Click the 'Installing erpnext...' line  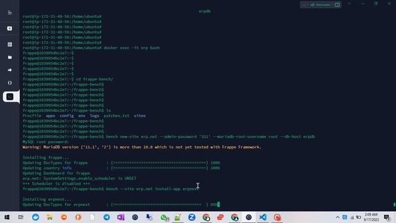pos(47,199)
